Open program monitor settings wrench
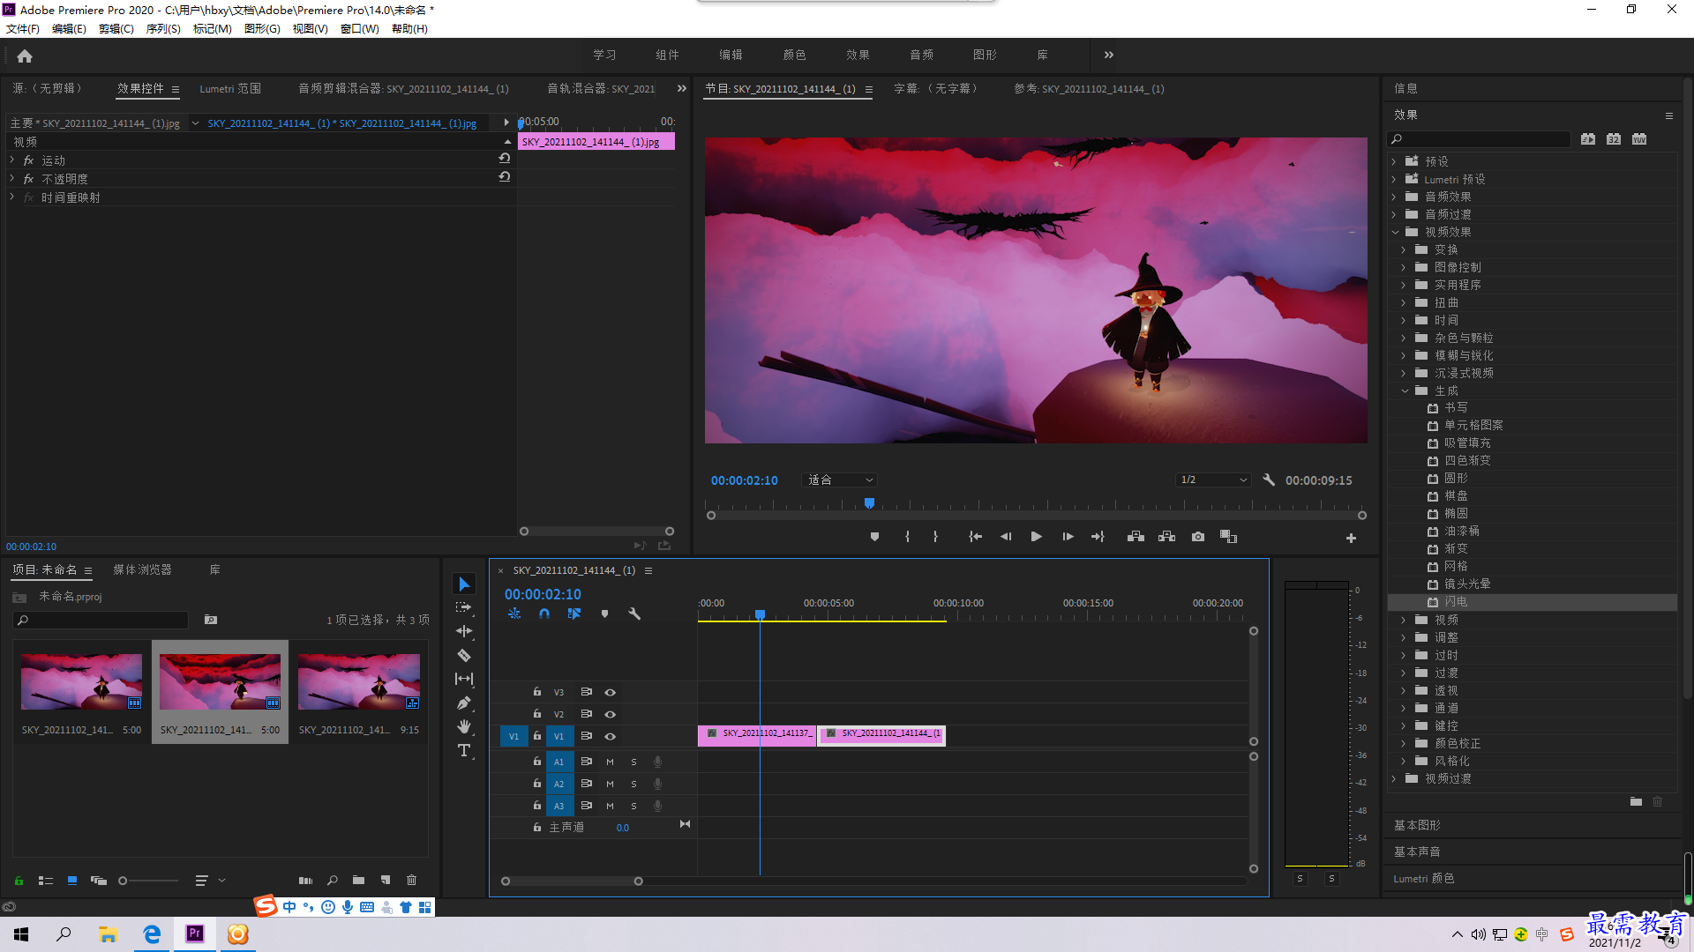 pyautogui.click(x=1269, y=480)
